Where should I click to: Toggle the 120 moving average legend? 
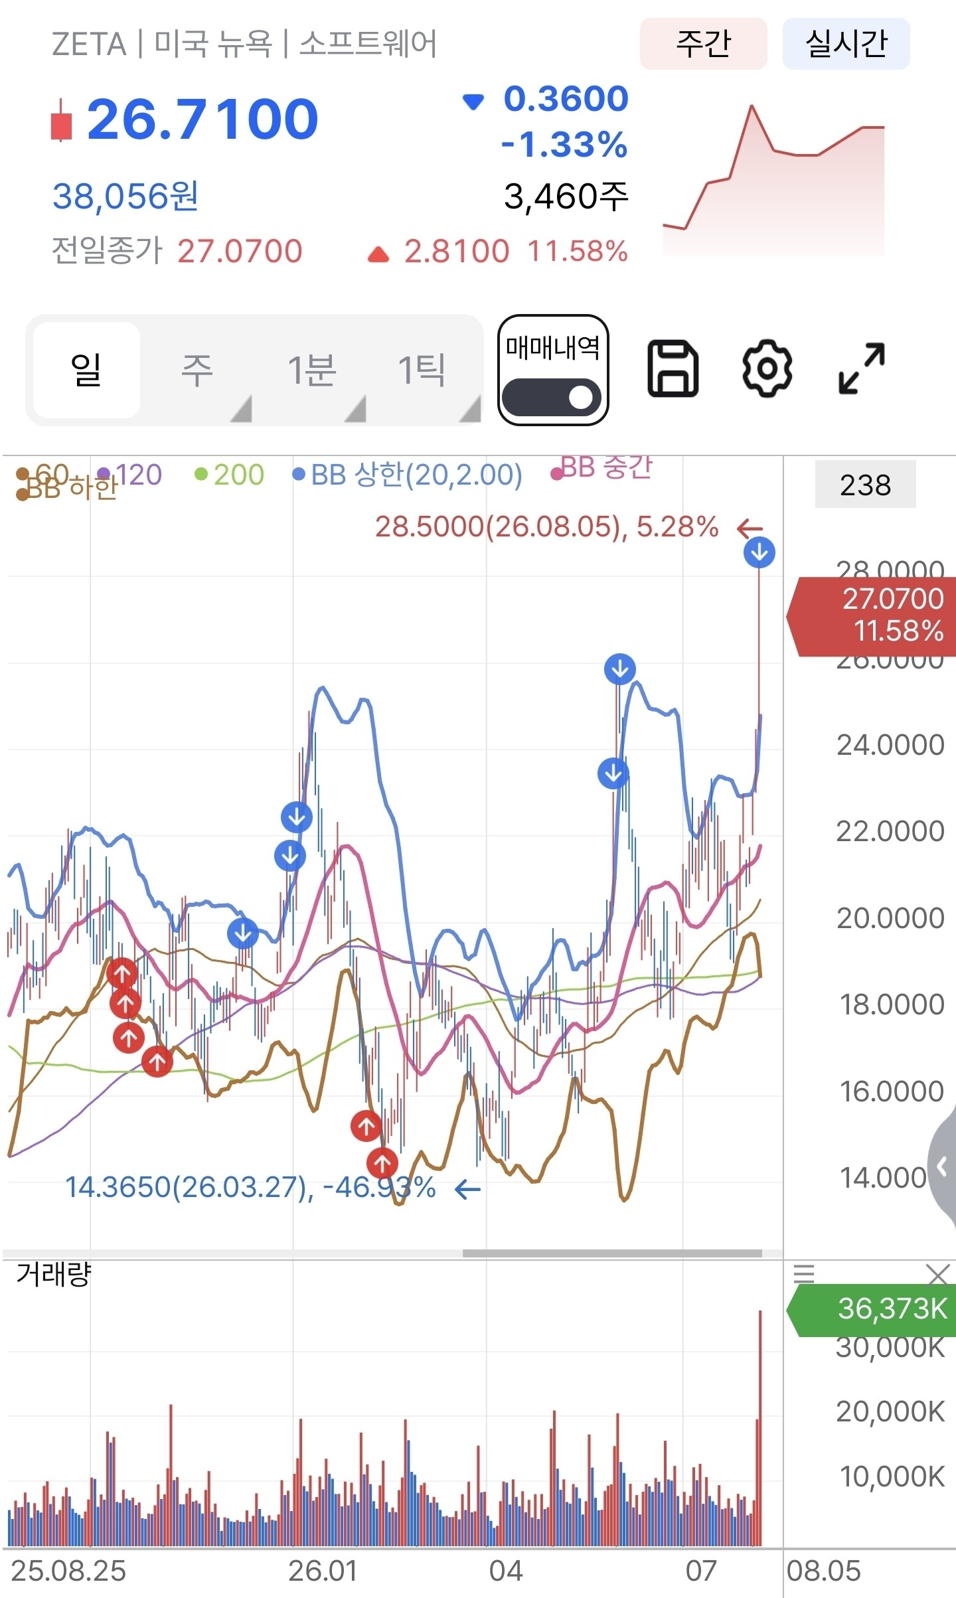[130, 475]
